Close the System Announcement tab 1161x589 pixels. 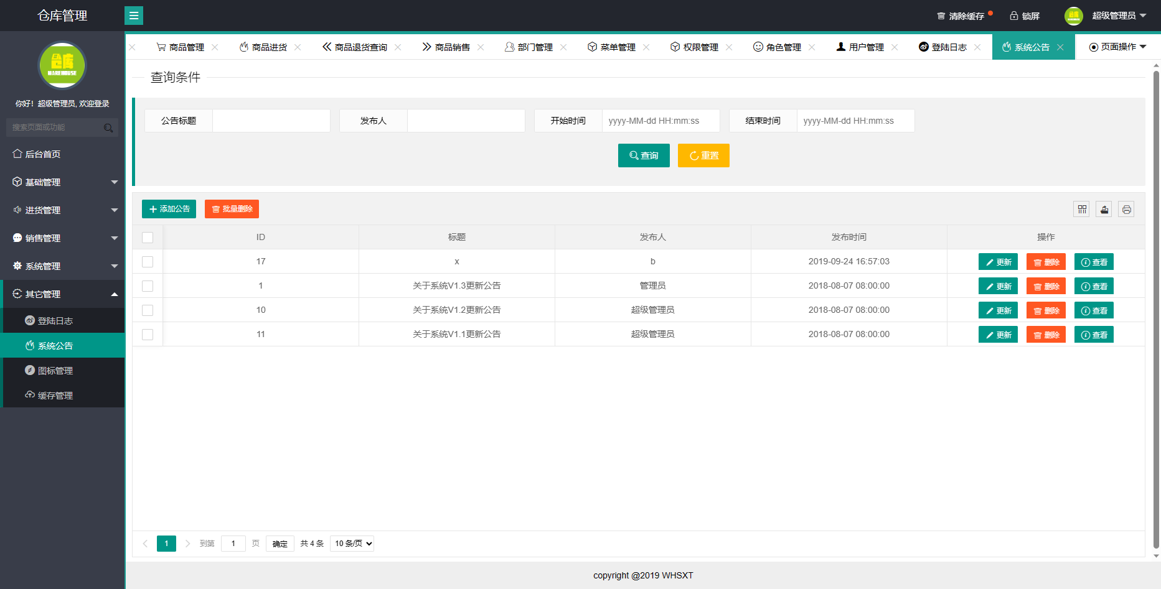(1060, 47)
